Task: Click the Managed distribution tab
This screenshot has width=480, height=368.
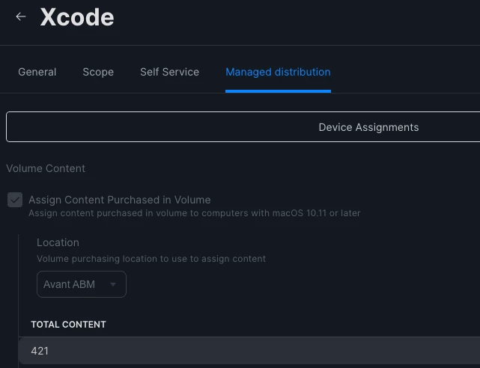Action: (278, 72)
